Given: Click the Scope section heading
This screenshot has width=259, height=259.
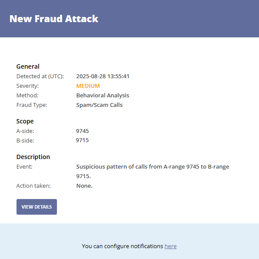Looking at the screenshot, I should click(25, 121).
